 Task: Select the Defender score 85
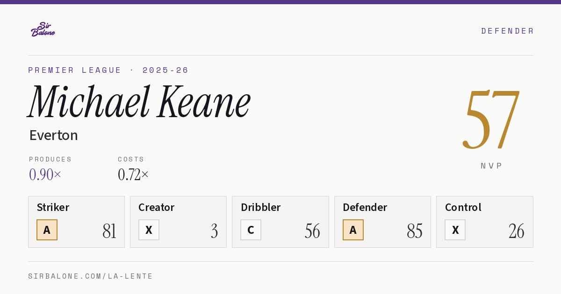point(415,231)
